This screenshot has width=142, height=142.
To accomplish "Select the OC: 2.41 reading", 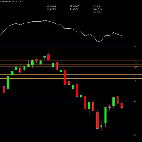I will pos(97,6).
